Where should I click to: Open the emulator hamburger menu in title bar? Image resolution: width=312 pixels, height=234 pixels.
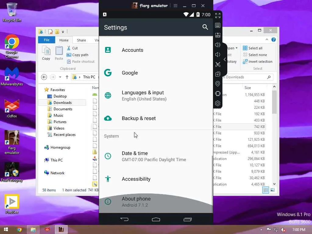[175, 5]
